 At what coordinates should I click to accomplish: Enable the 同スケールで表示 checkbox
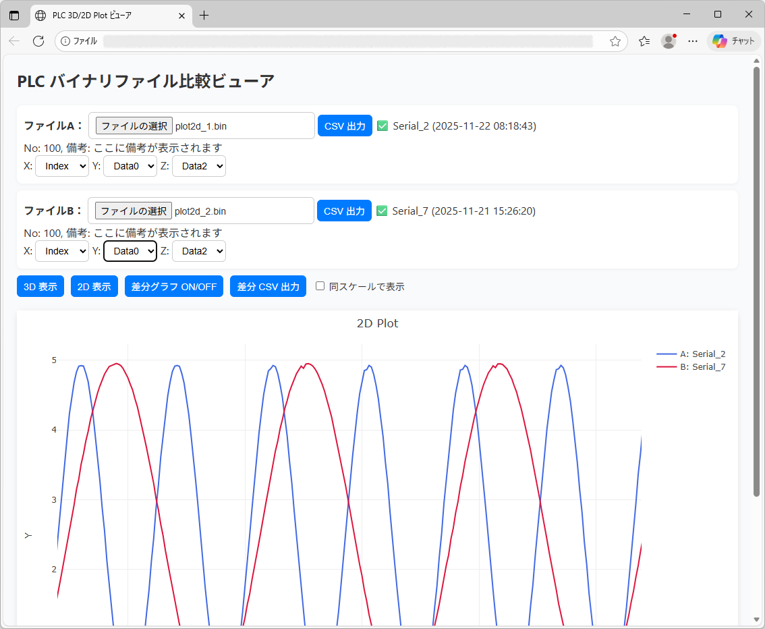tap(320, 286)
